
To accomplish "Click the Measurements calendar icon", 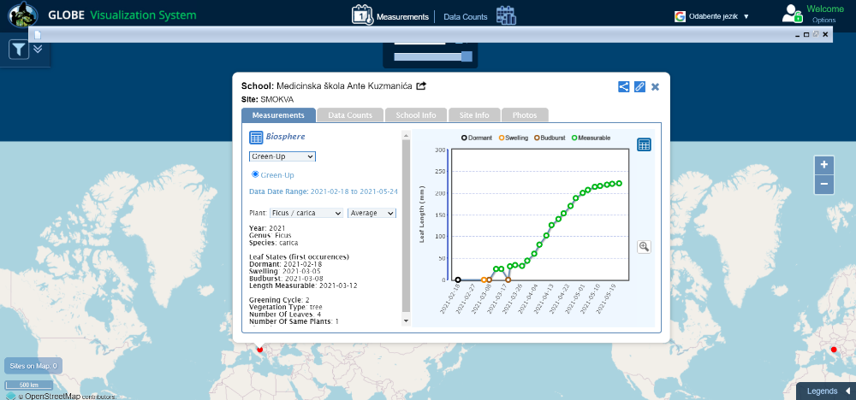I will point(362,15).
